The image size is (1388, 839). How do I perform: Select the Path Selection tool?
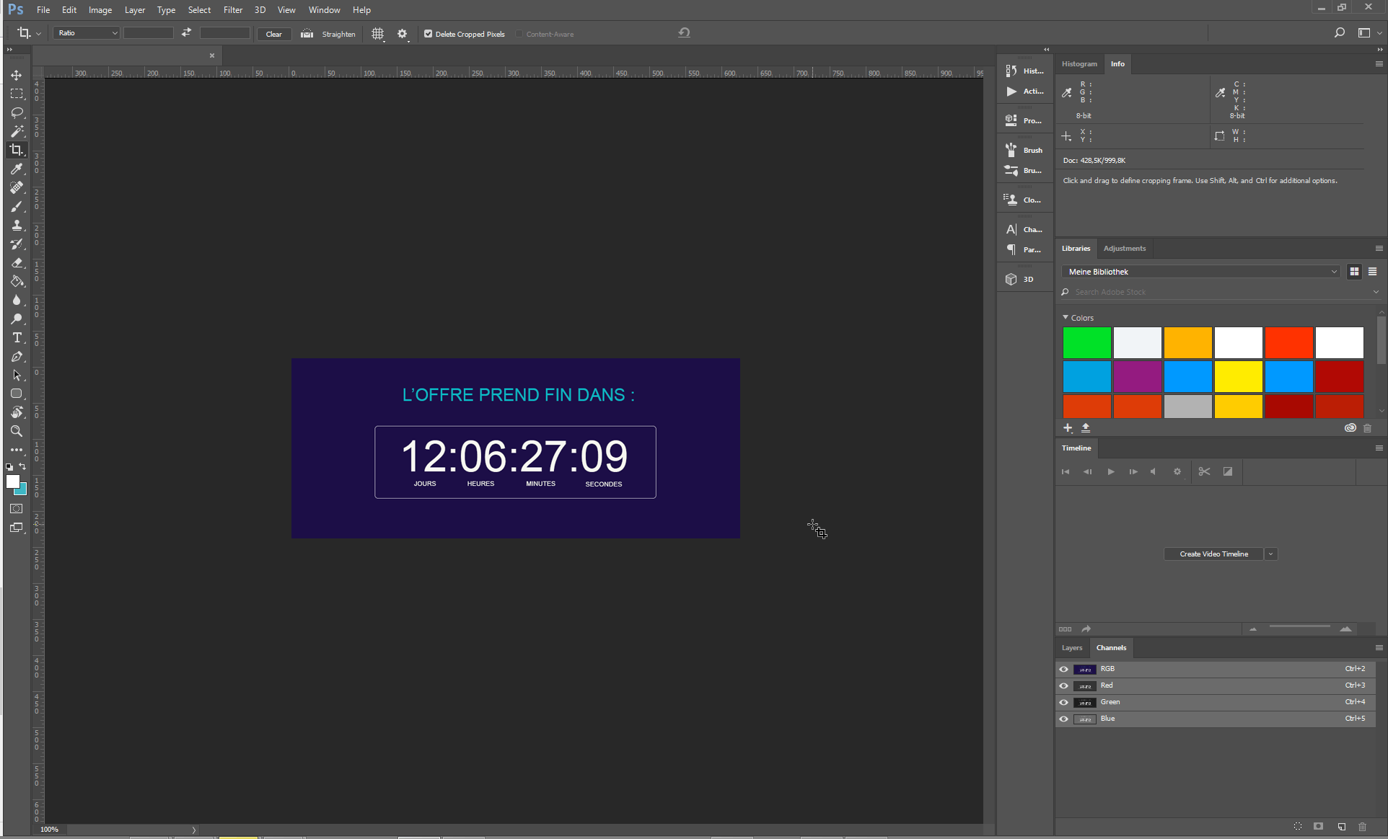[x=17, y=375]
